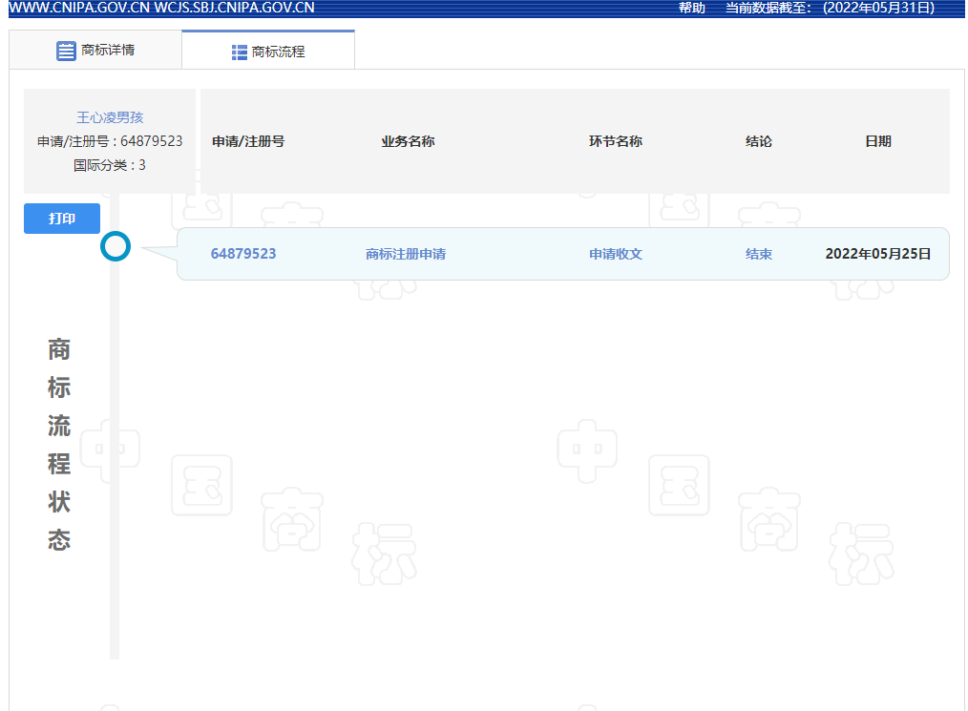Click the 业务名称 column header
The width and height of the screenshot is (968, 711).
click(x=408, y=141)
